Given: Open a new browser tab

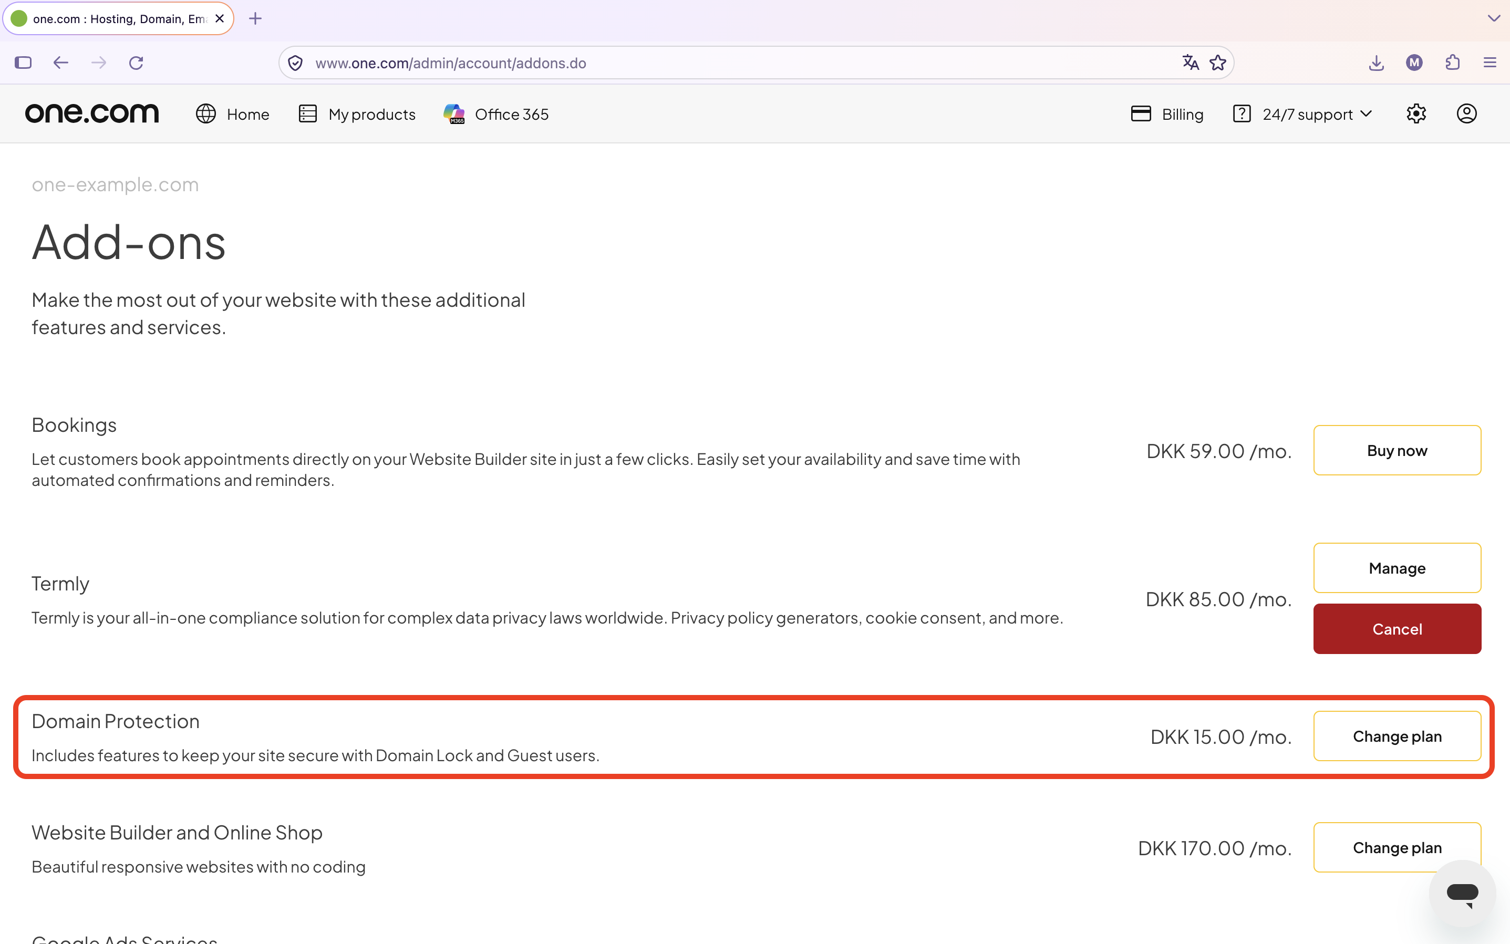Looking at the screenshot, I should coord(255,18).
